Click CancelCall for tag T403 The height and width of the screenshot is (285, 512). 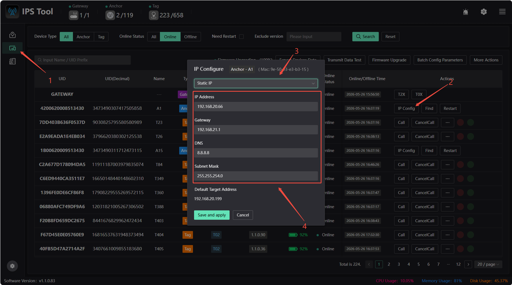pos(425,221)
